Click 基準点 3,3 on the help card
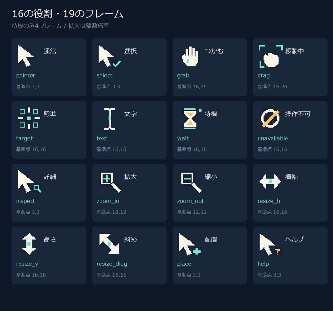 tap(269, 275)
